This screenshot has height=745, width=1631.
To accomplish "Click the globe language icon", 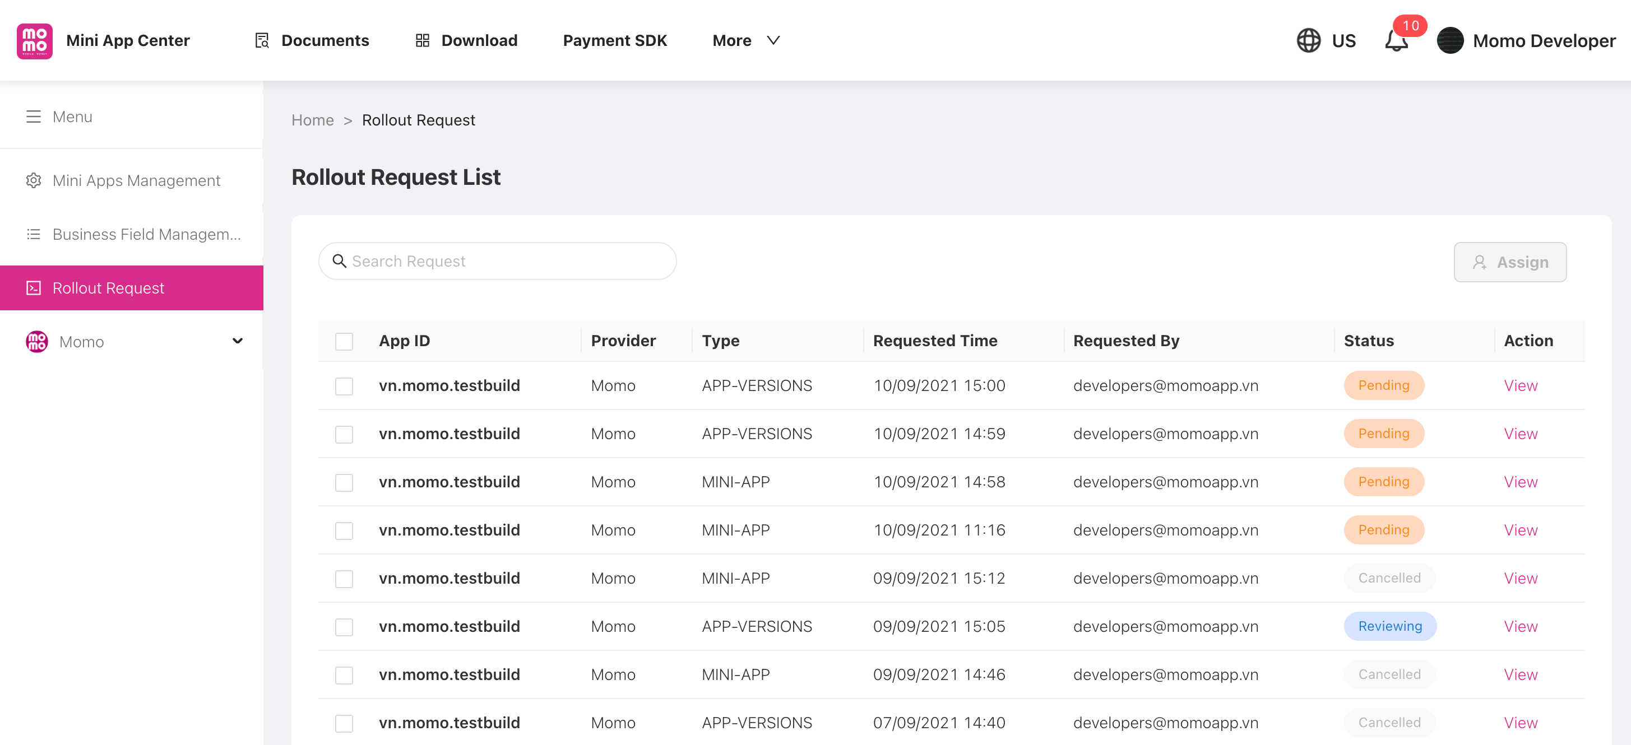I will point(1308,40).
